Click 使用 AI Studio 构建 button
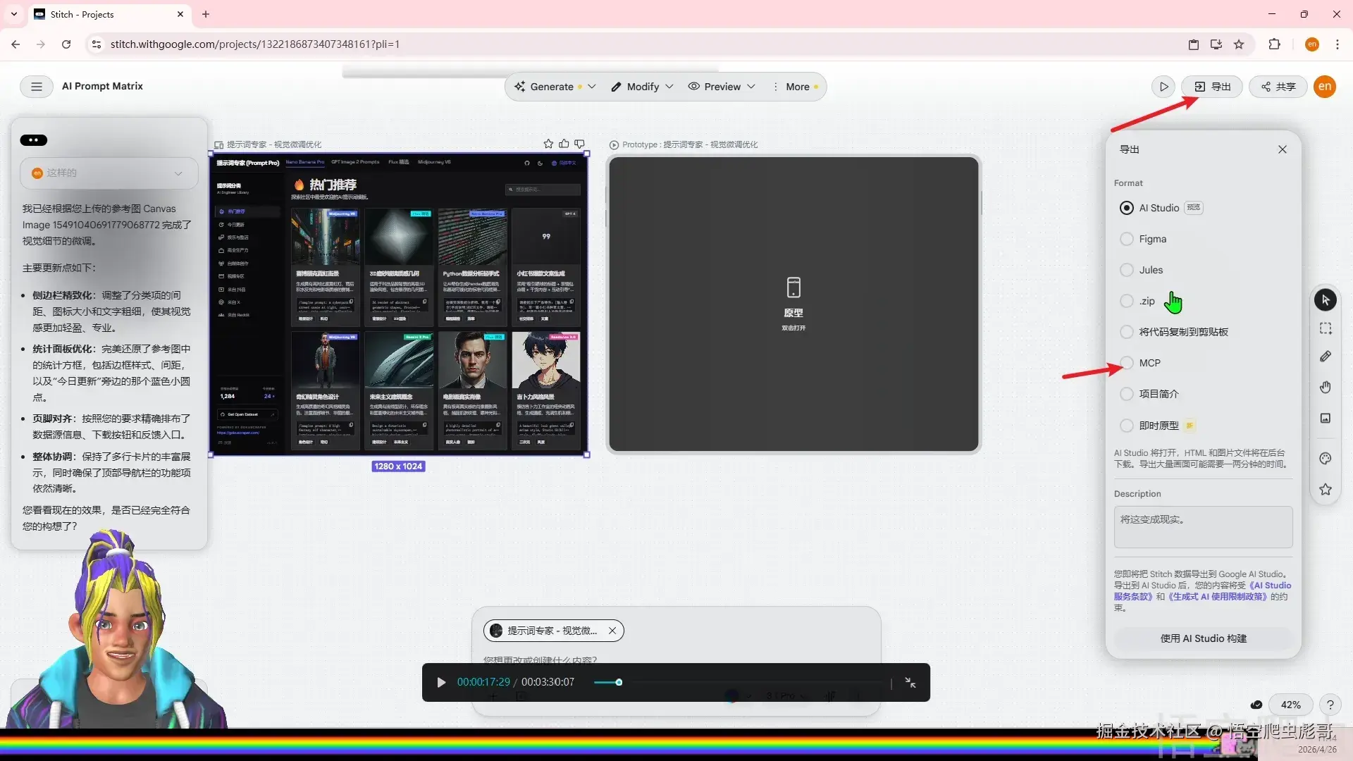The image size is (1353, 761). coord(1203,638)
